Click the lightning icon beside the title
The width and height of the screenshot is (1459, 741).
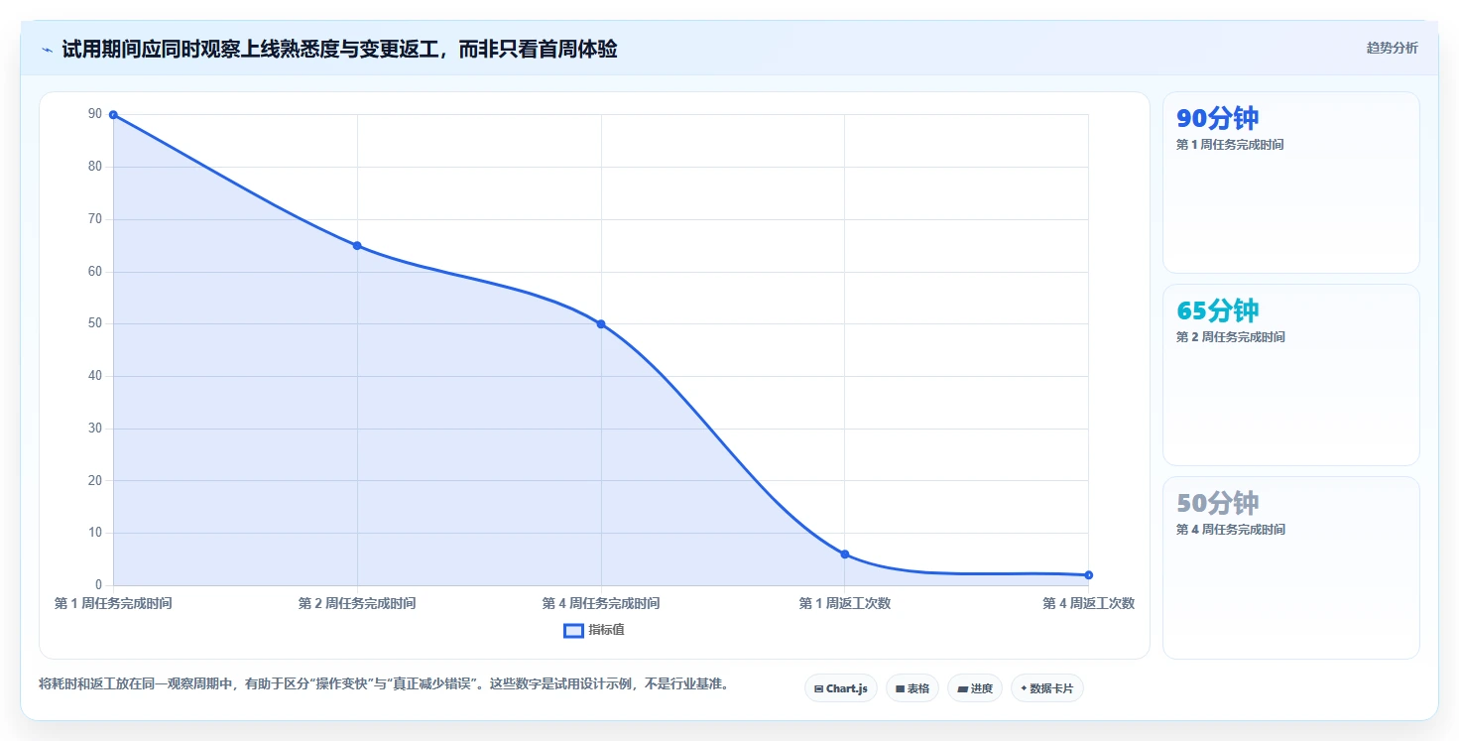pyautogui.click(x=47, y=50)
